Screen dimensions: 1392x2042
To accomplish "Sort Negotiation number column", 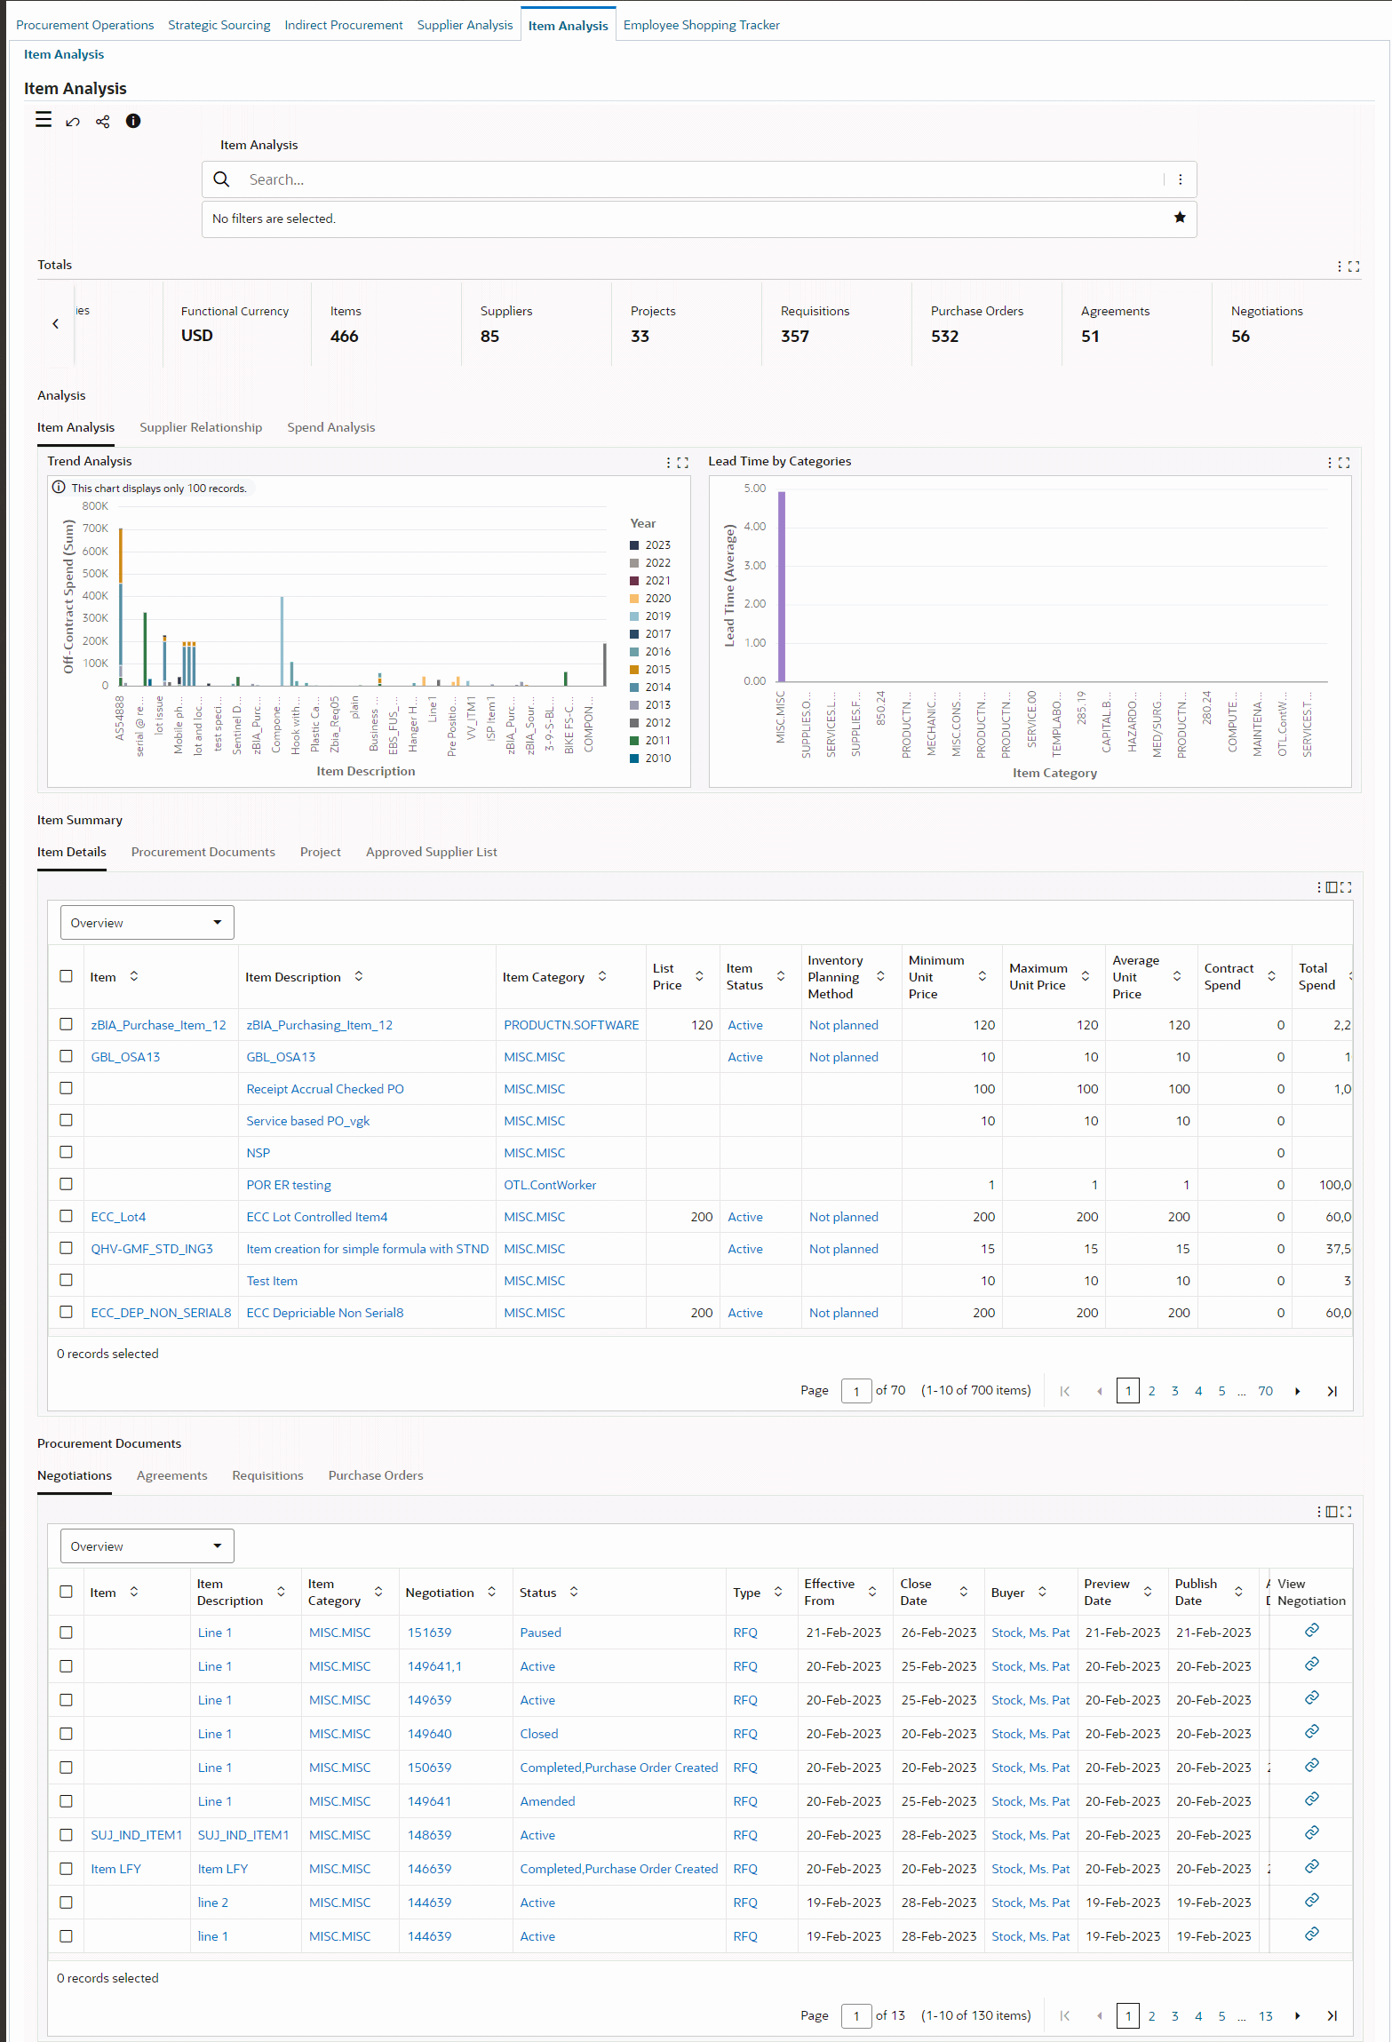I will (492, 1592).
